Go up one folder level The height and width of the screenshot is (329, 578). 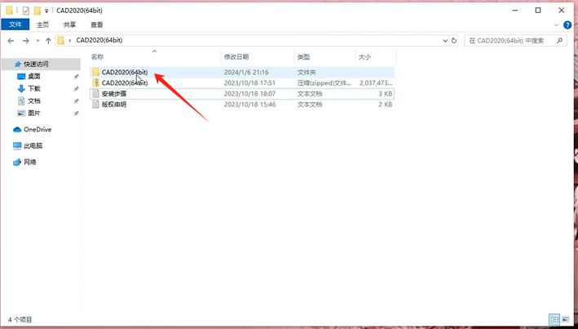48,41
